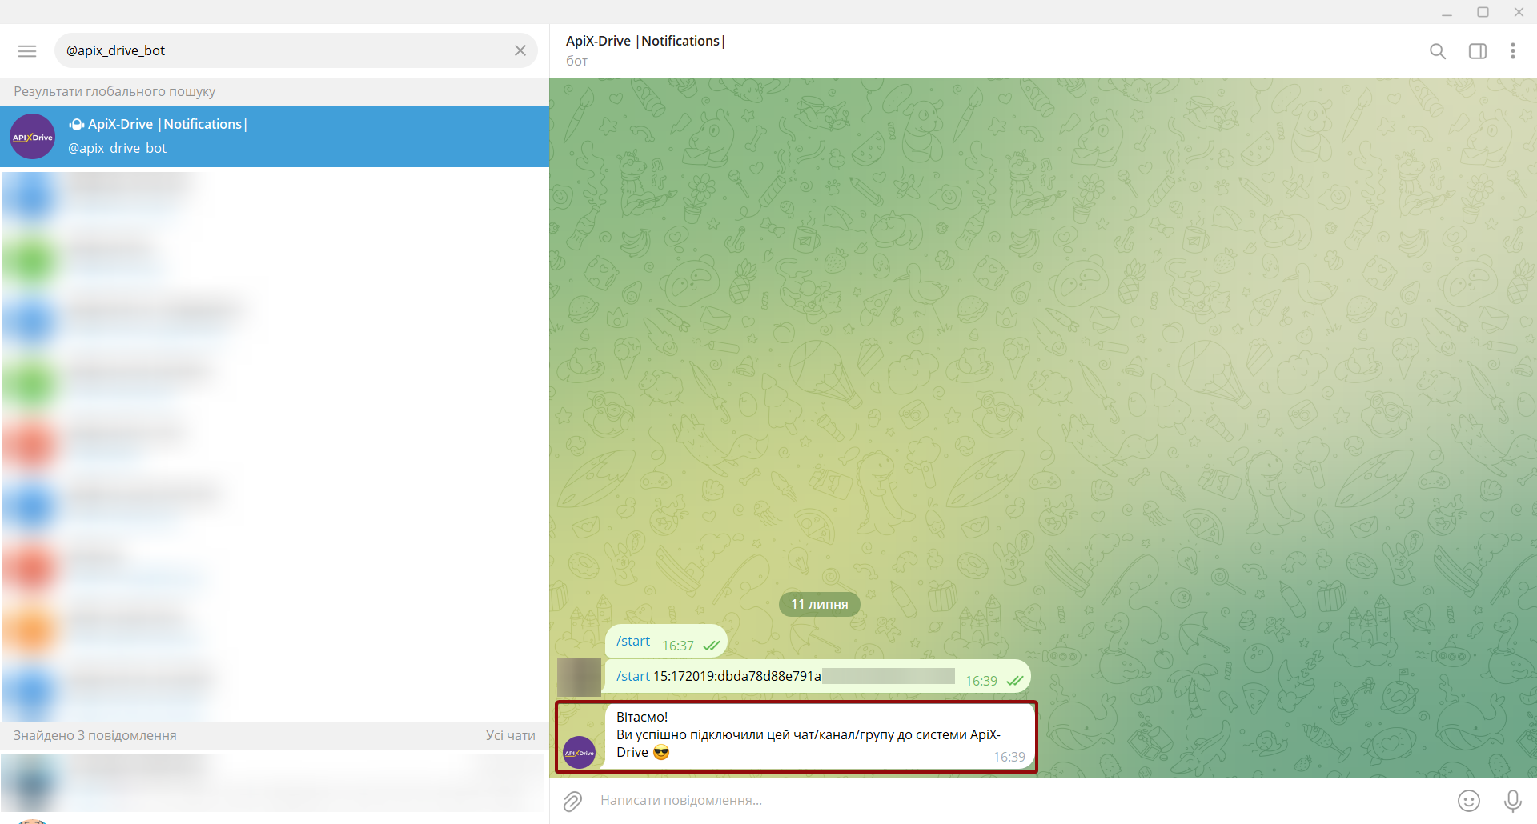Maximize the Telegram window
The width and height of the screenshot is (1537, 824).
[1483, 12]
